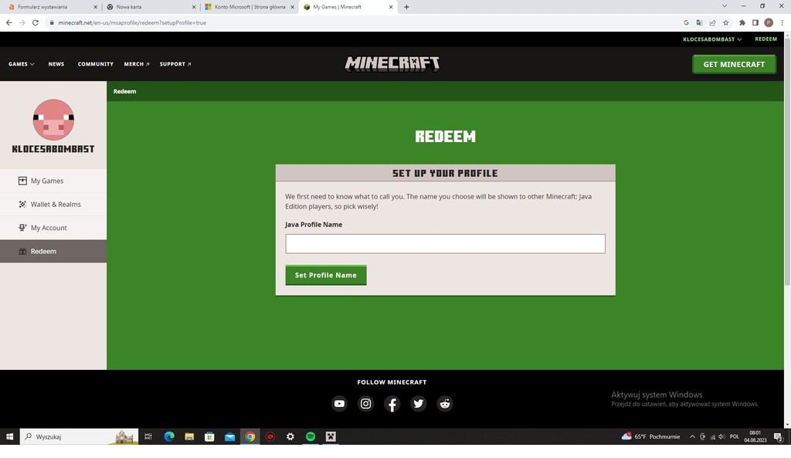Image resolution: width=791 pixels, height=458 pixels.
Task: Switch to Nowa karta tab
Action: (151, 7)
